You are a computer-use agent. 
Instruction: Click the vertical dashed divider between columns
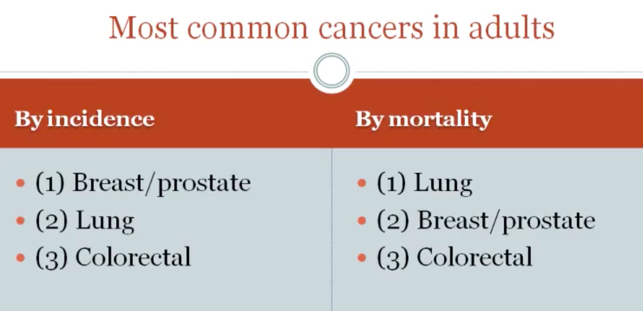pyautogui.click(x=332, y=231)
